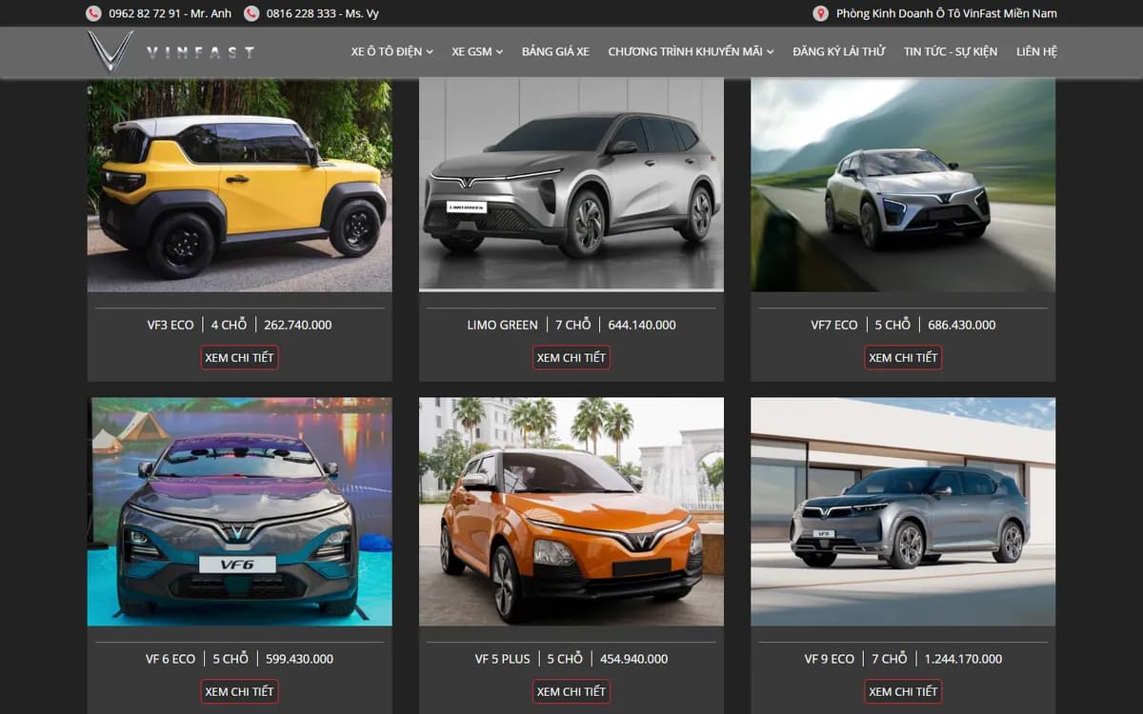Click XEM CHI TIẾT for VF3 ECO
1143x714 pixels.
[x=239, y=358]
